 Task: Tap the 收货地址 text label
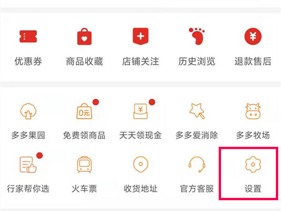pos(140,189)
